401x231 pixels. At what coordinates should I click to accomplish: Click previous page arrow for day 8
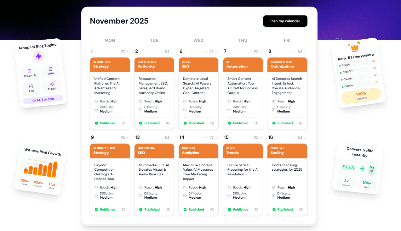click(x=295, y=52)
